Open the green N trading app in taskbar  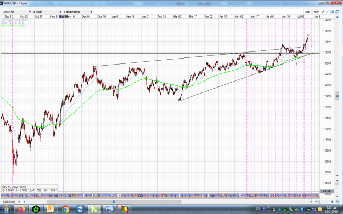[94, 210]
